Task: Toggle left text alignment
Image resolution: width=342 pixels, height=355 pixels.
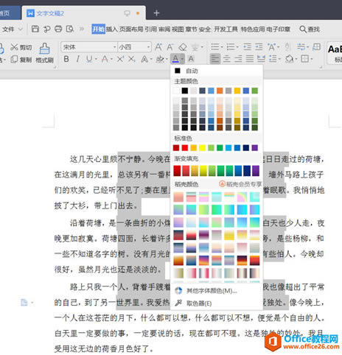Action: click(215, 59)
